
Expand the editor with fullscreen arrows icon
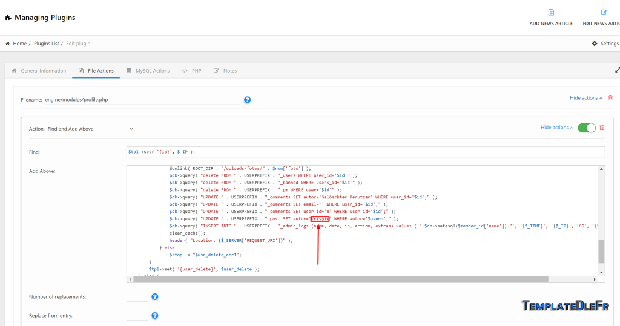pyautogui.click(x=617, y=71)
